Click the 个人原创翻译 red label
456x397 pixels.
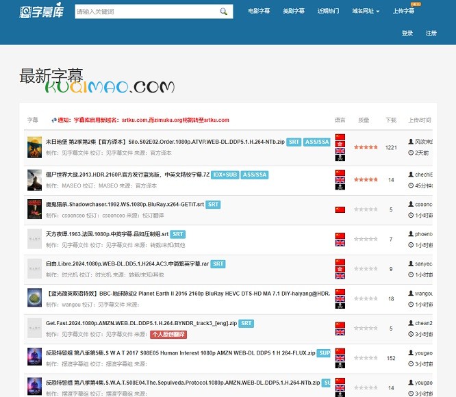(168, 335)
